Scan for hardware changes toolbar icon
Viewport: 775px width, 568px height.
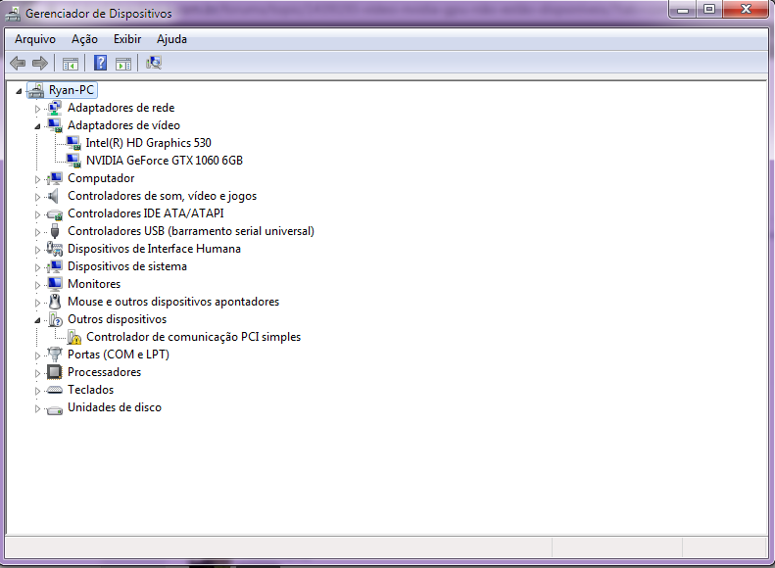coord(154,63)
